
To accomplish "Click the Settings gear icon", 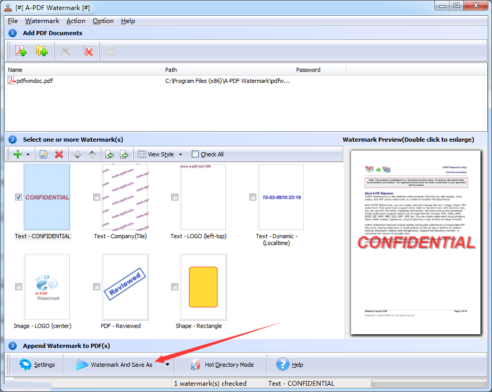I will tap(25, 364).
